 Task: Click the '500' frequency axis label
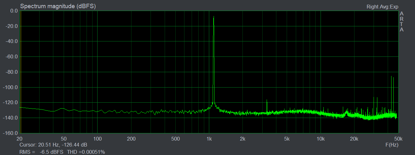175,139
